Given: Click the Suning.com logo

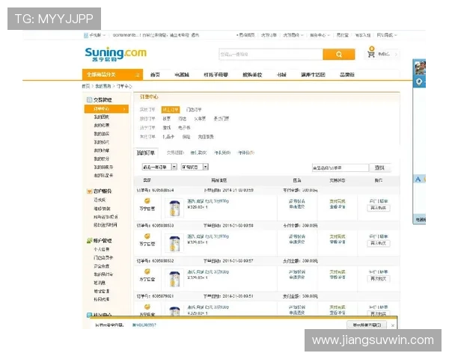Looking at the screenshot, I should point(116,54).
